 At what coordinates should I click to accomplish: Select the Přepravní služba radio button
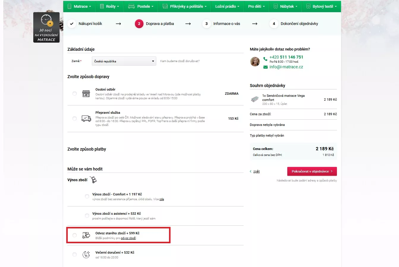75,119
